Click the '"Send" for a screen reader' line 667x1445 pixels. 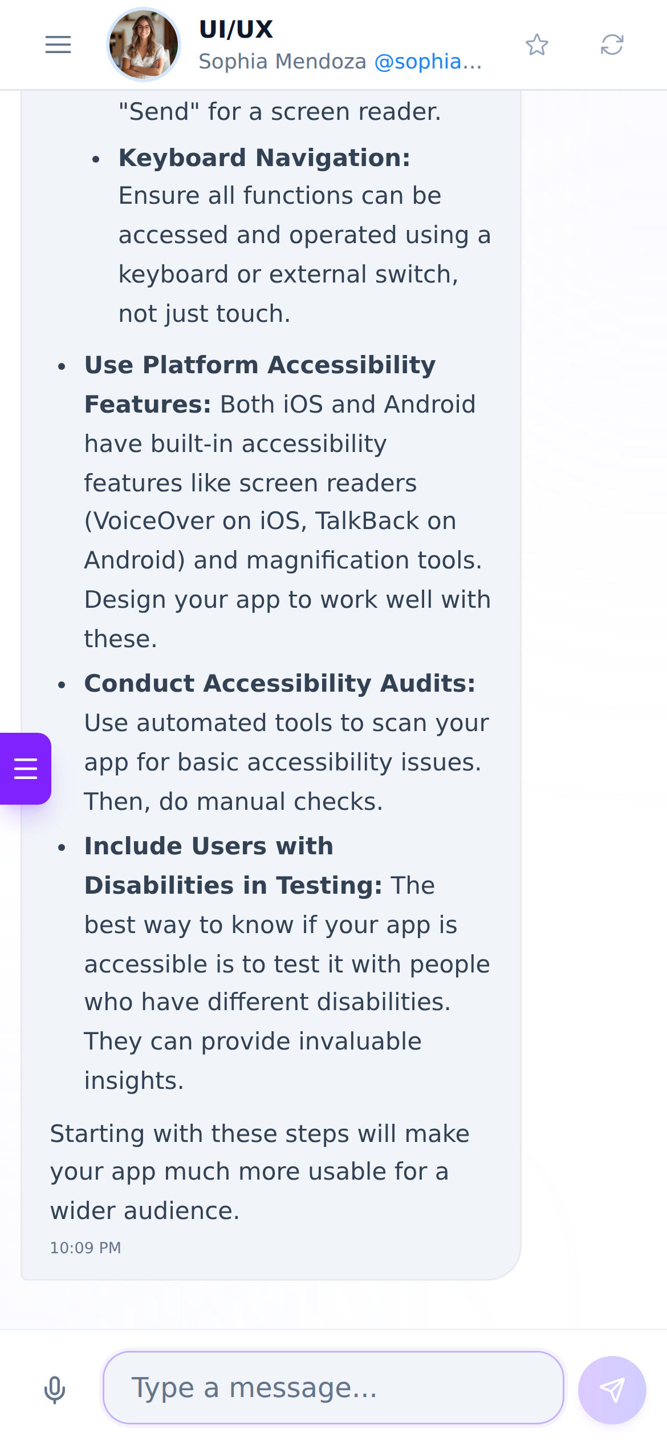[x=280, y=112]
